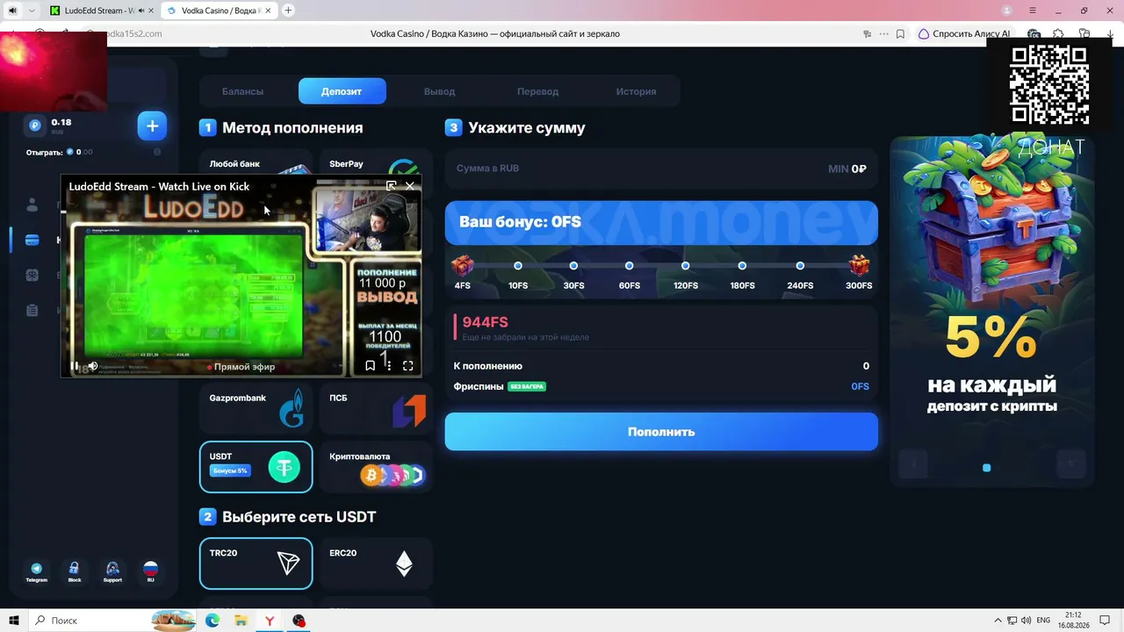Select the USDT payment method
This screenshot has height=632, width=1124.
[256, 467]
